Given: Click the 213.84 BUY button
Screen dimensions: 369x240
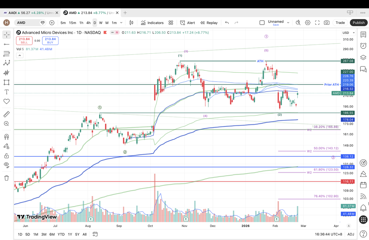Looking at the screenshot, I should (x=50, y=41).
